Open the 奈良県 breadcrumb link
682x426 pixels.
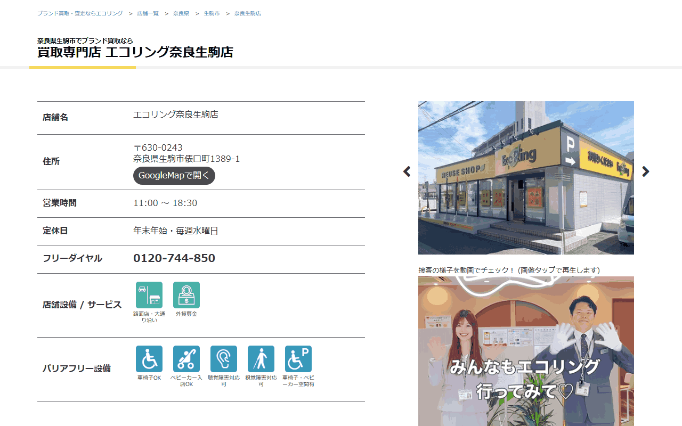181,13
